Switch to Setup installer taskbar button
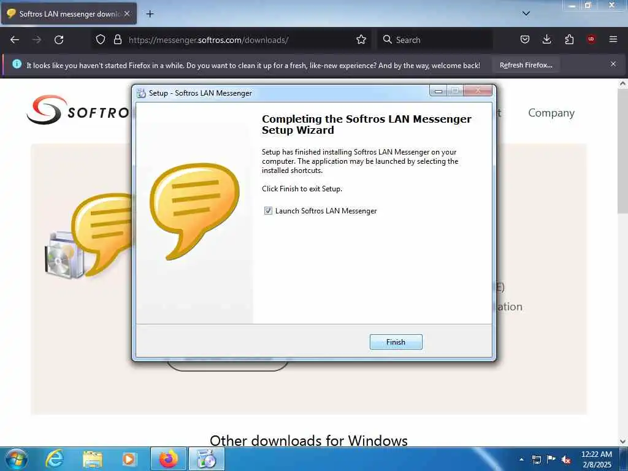Image resolution: width=628 pixels, height=471 pixels. pos(207,459)
